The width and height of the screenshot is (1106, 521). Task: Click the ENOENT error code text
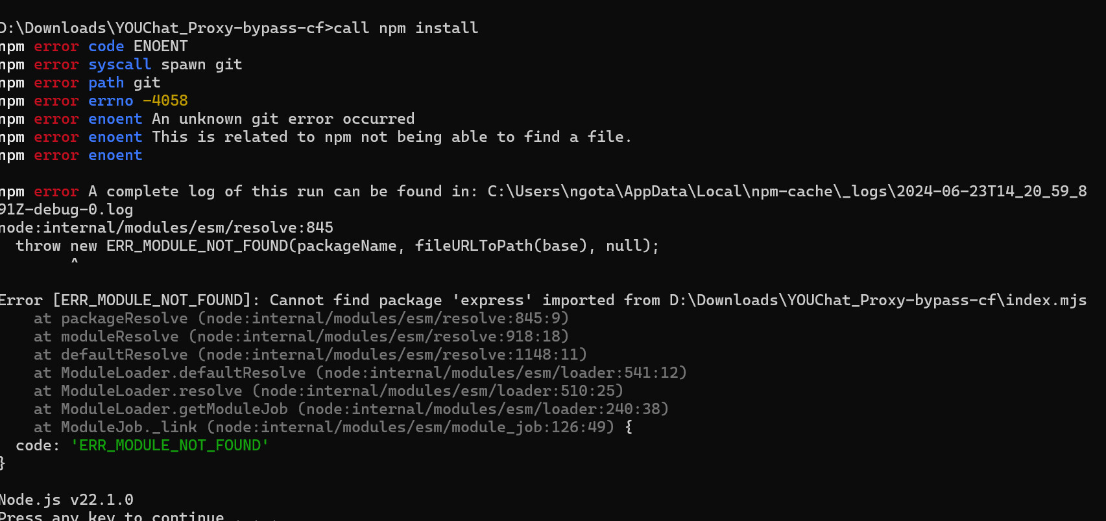(160, 46)
